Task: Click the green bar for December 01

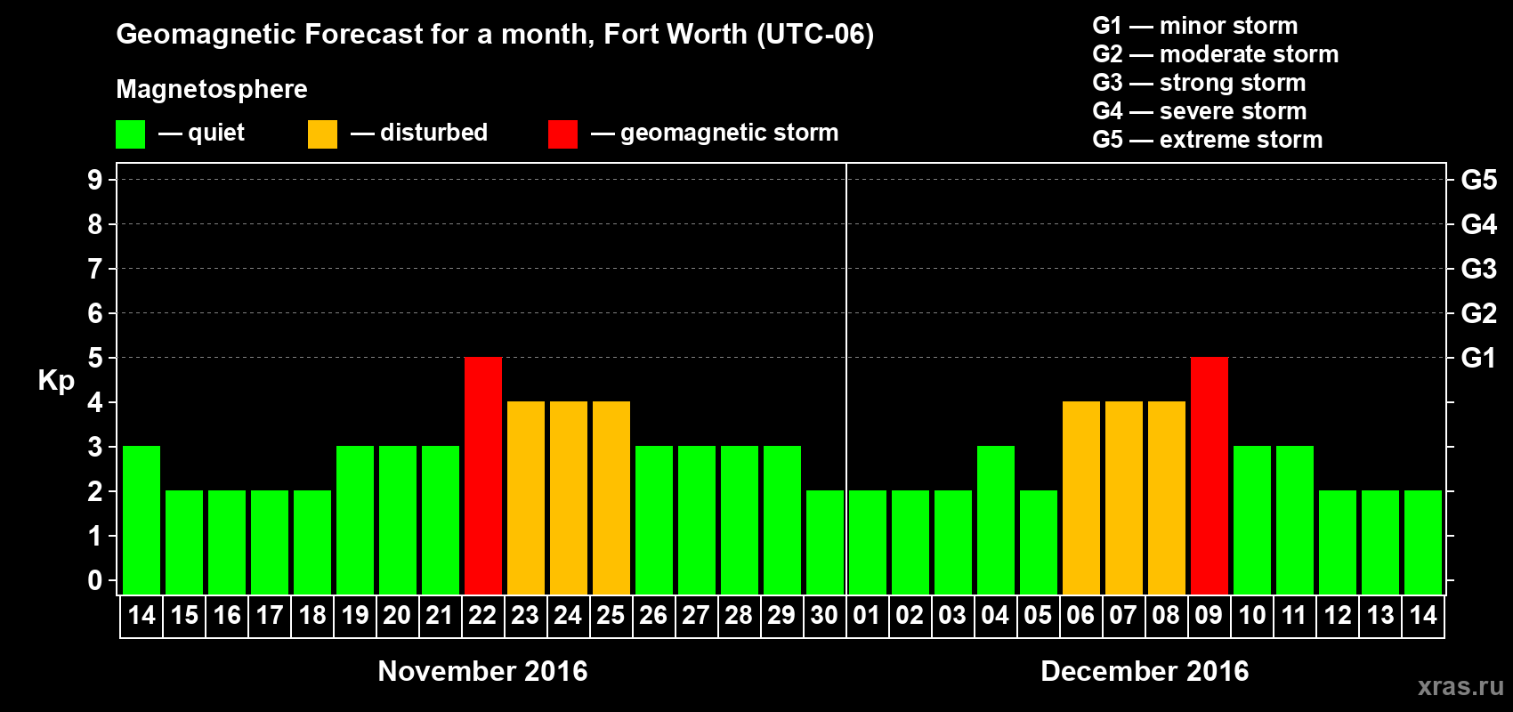Action: click(x=868, y=542)
